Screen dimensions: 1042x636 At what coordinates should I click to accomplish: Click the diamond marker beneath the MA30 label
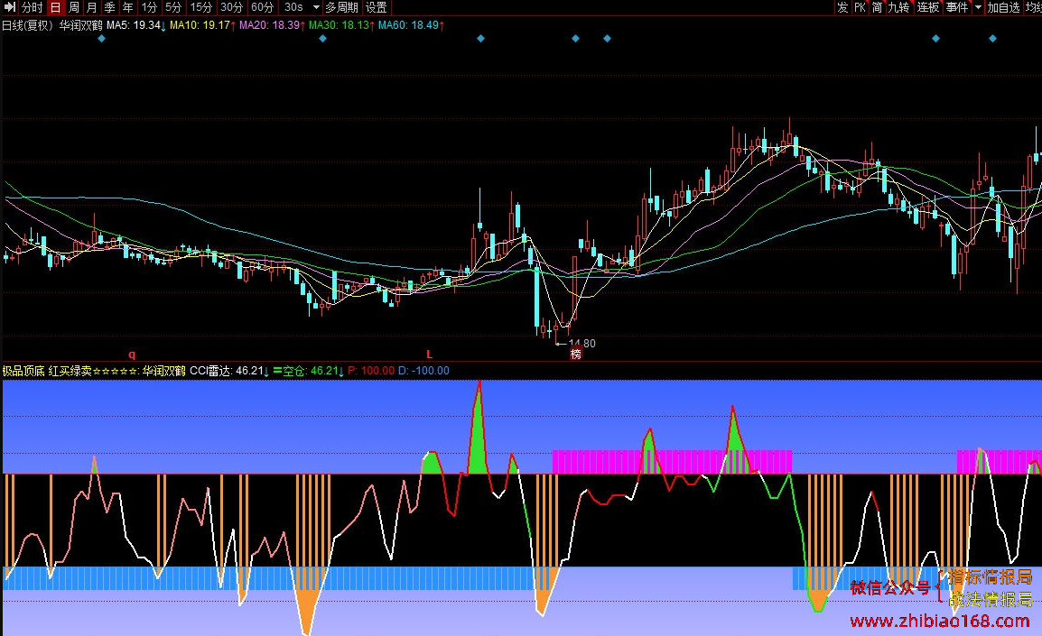pos(322,39)
